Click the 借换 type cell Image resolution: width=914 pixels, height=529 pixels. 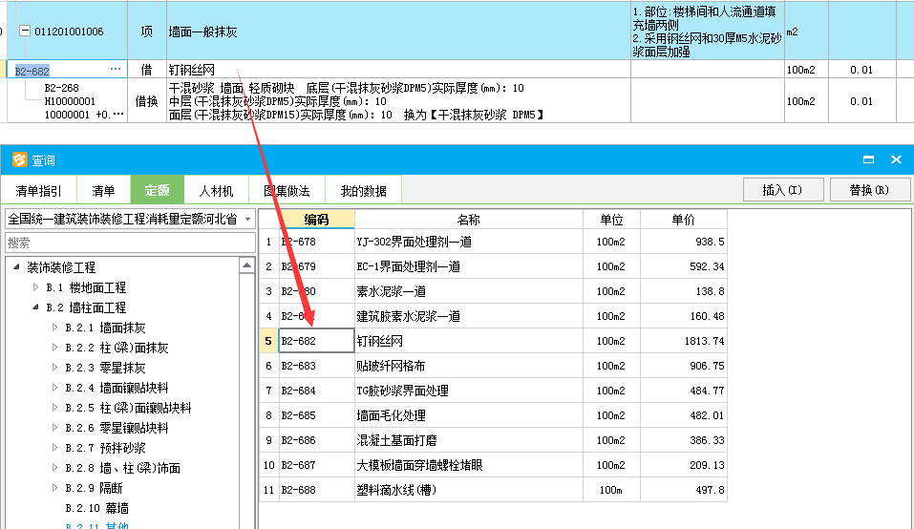pos(146,101)
